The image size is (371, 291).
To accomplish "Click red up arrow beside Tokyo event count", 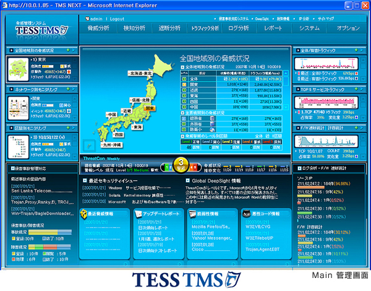I will point(69,72).
